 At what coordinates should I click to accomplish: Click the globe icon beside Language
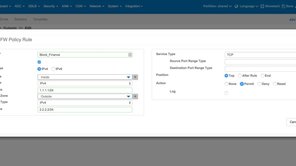coord(236,6)
